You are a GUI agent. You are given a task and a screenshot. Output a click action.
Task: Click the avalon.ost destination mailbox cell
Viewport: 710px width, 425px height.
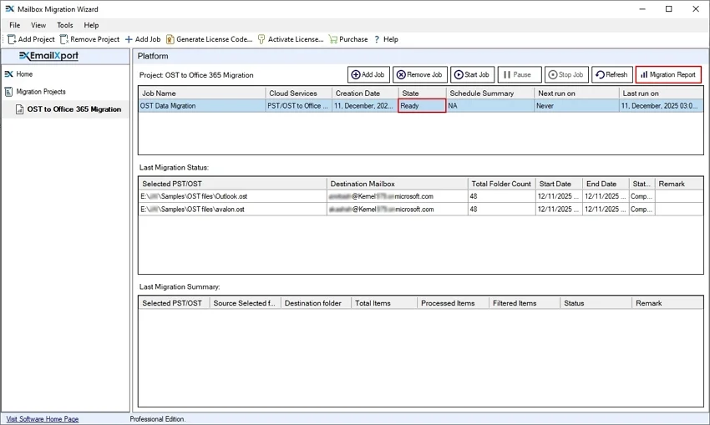coord(397,209)
